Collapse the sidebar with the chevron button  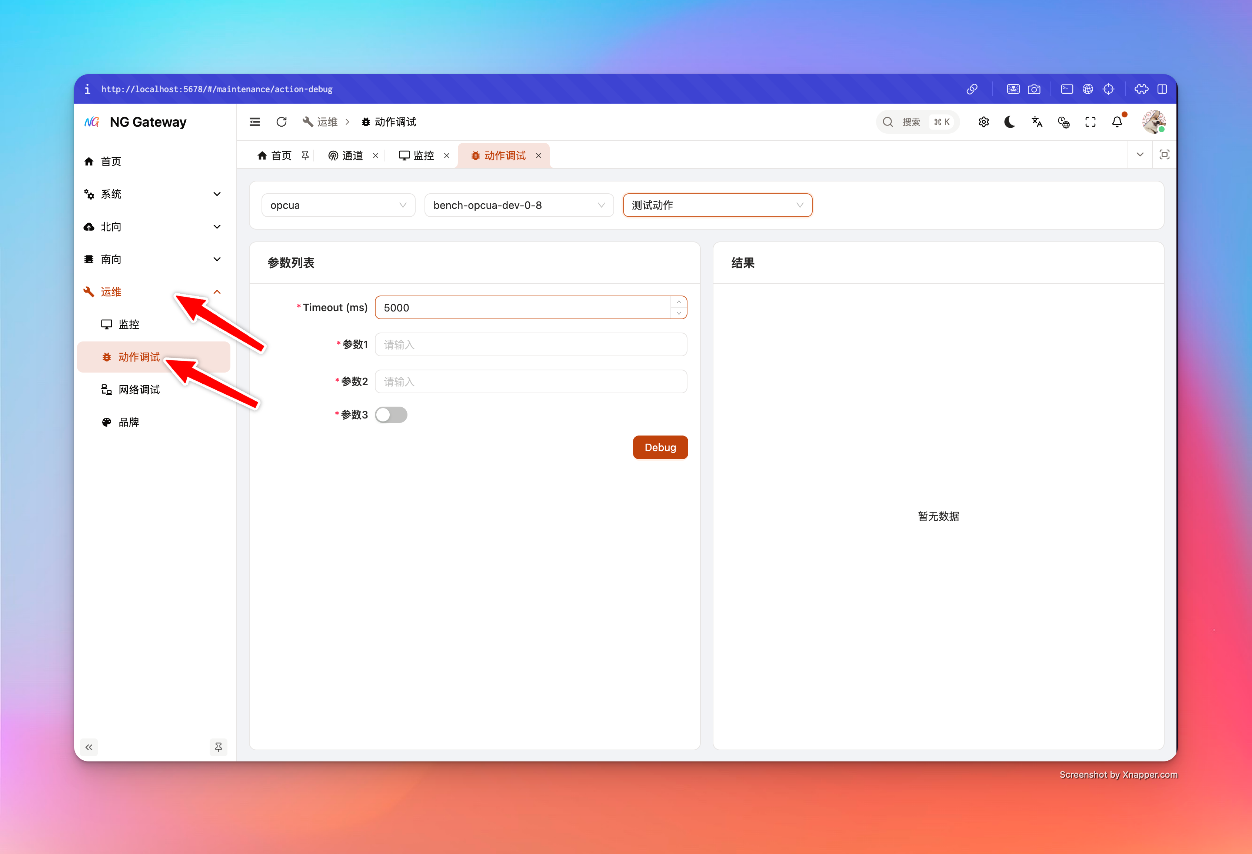89,747
